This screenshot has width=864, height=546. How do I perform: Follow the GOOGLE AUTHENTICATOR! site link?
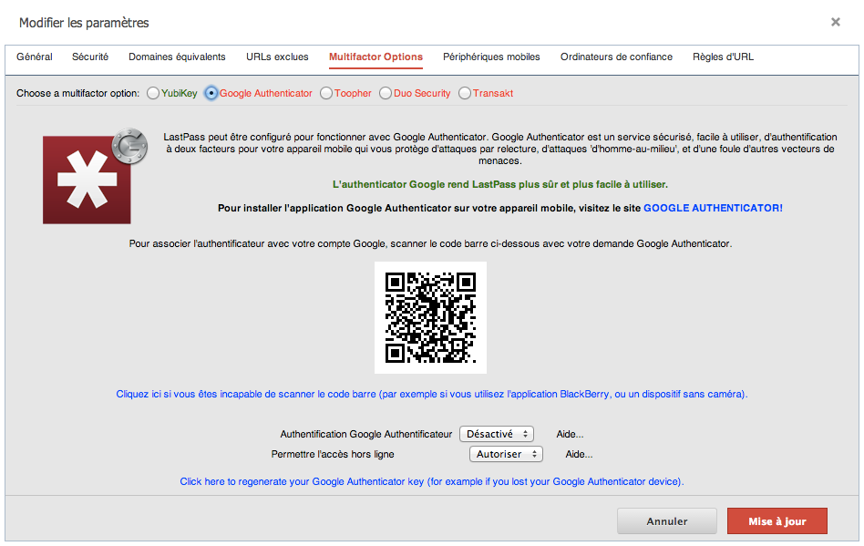pyautogui.click(x=713, y=208)
